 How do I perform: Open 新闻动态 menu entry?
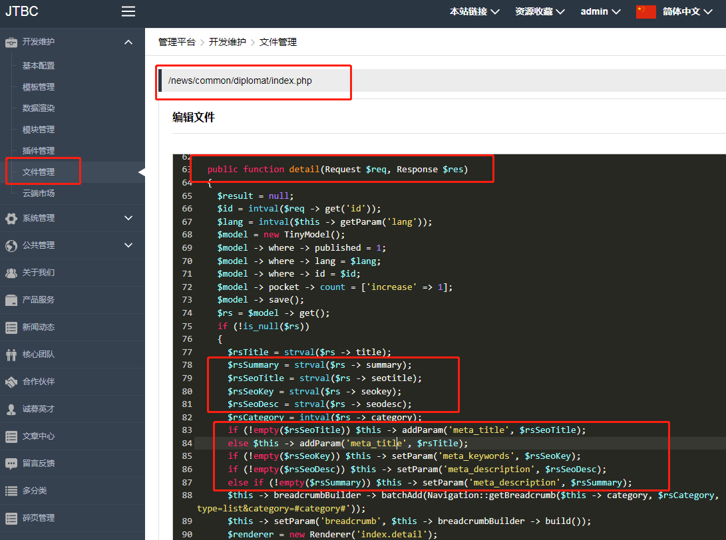pos(39,327)
